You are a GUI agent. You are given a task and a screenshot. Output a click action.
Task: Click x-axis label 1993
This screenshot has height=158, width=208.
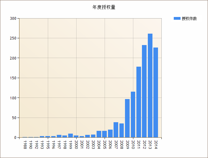point(42,145)
